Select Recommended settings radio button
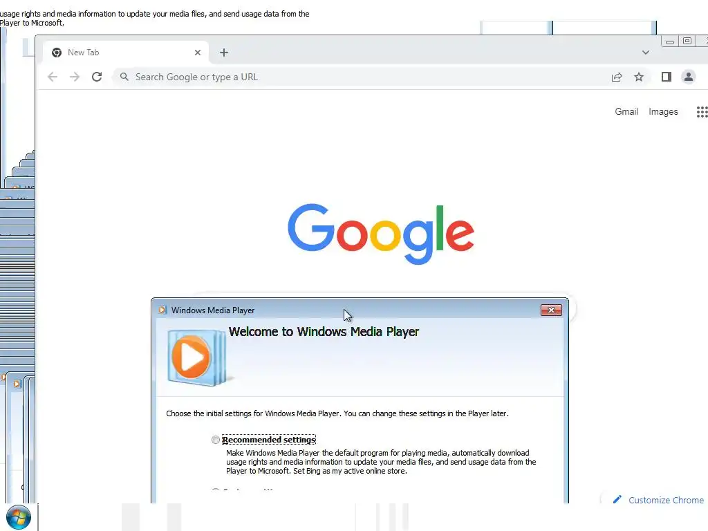708x531 pixels. (216, 440)
